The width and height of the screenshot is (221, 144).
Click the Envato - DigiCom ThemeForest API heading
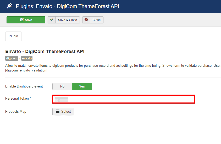[45, 52]
